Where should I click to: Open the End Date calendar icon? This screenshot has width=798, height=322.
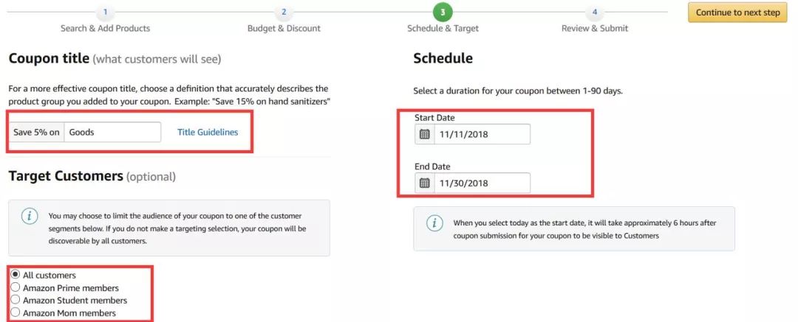[424, 183]
